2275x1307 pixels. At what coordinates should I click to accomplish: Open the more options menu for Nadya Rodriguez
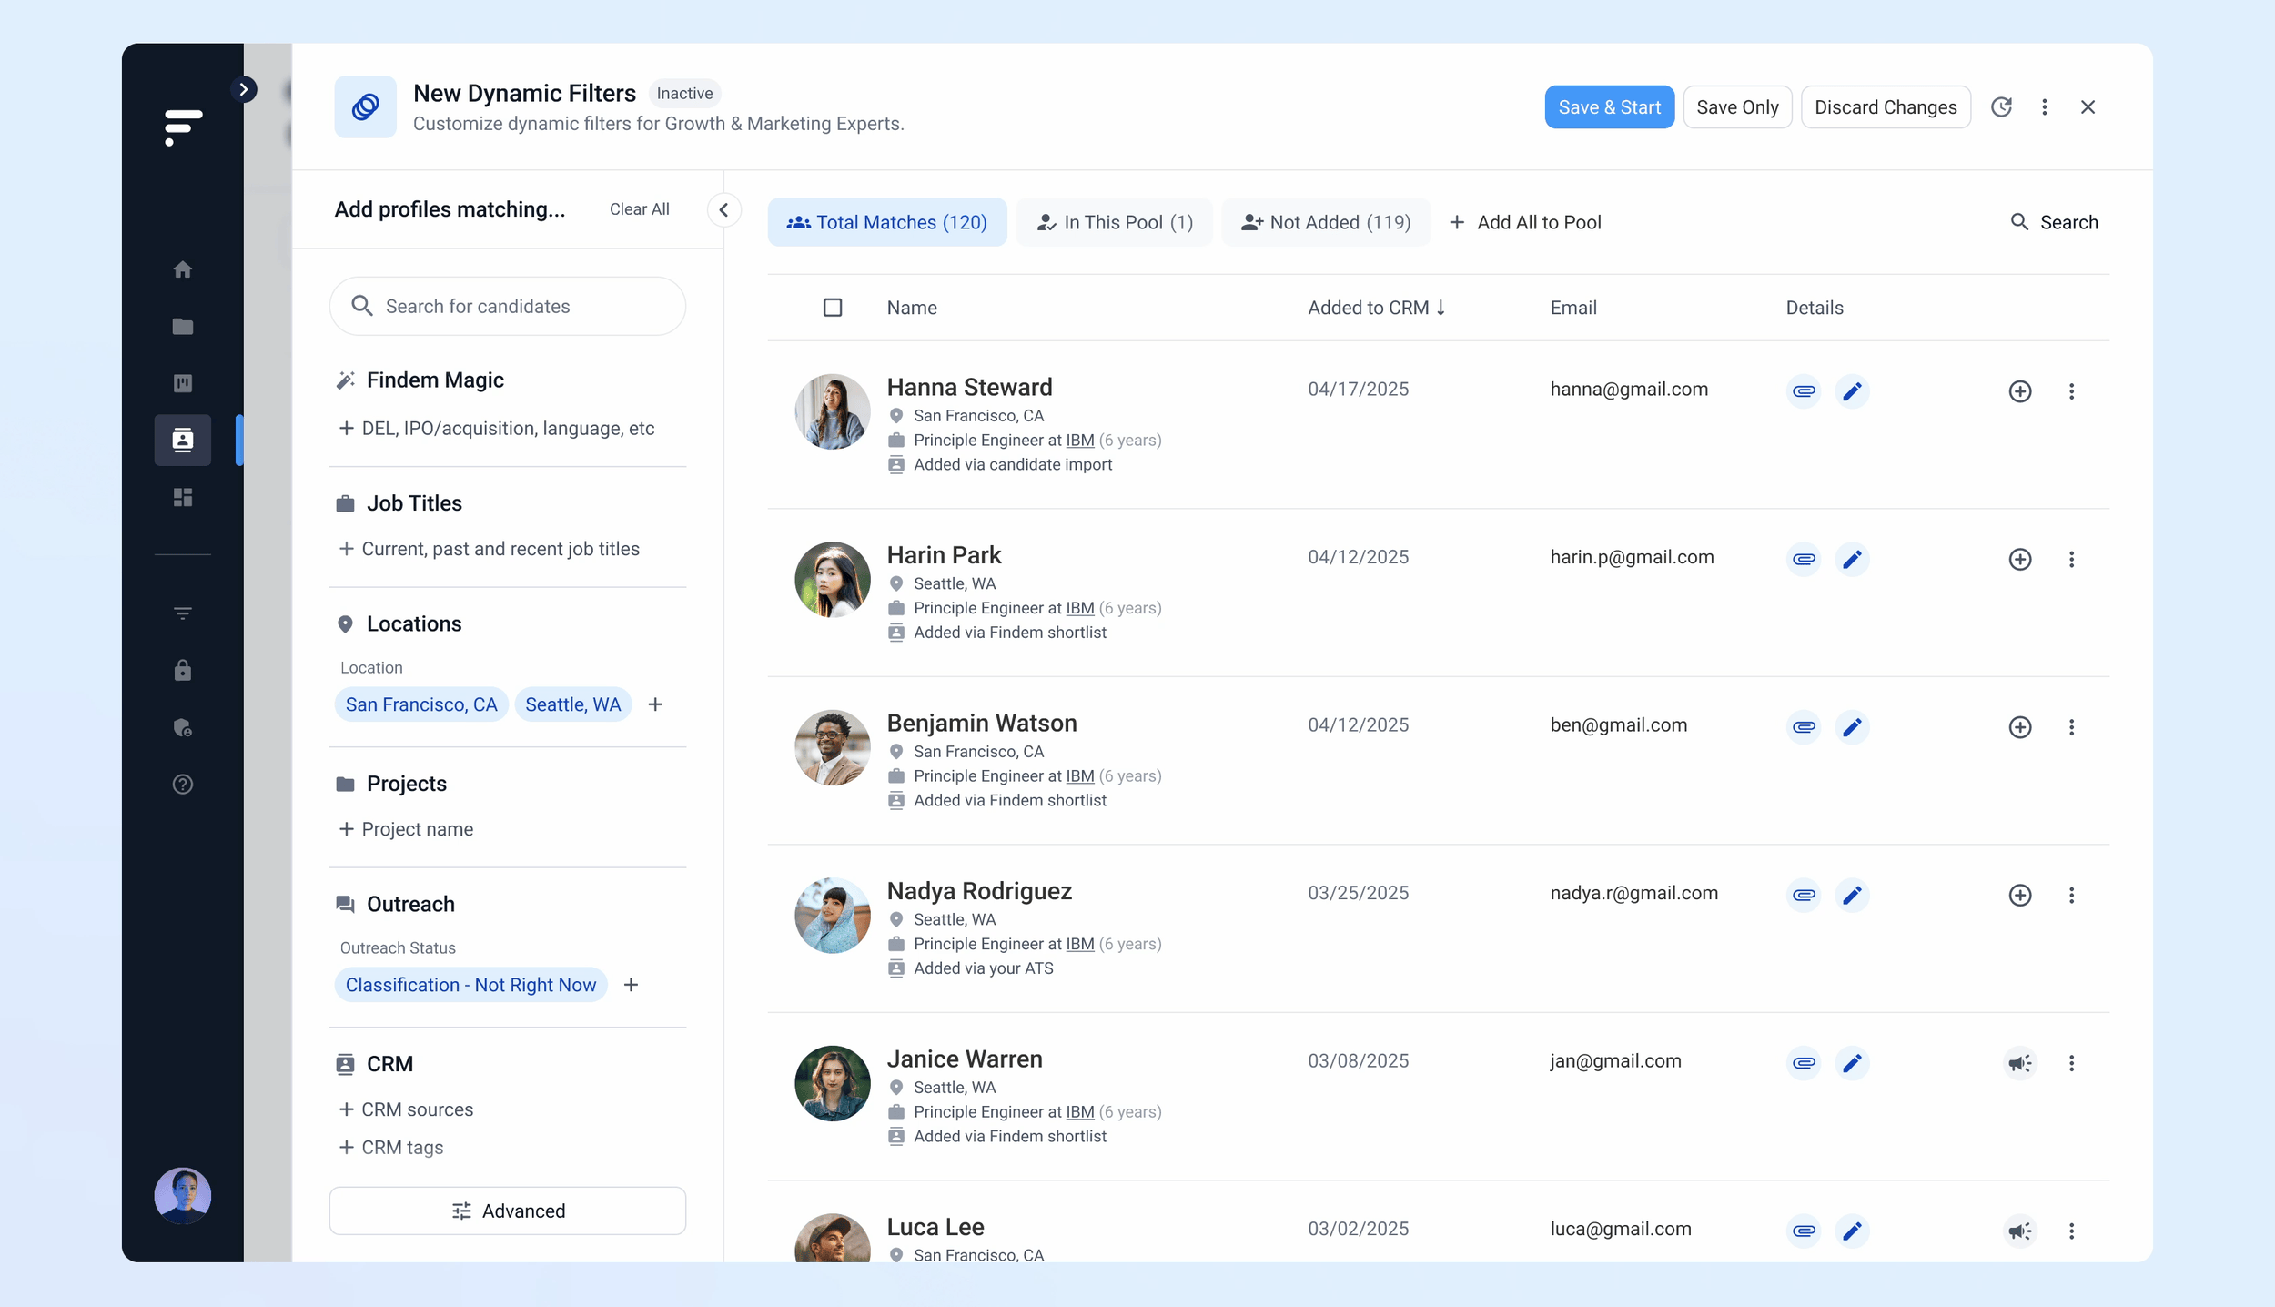2071,896
